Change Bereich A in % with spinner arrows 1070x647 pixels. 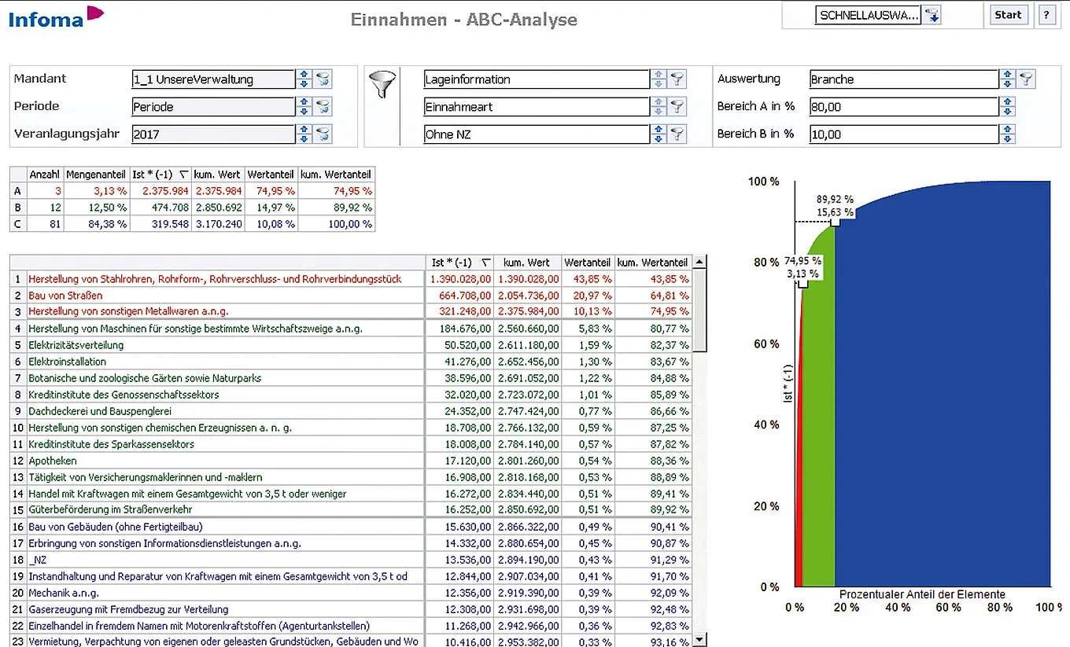pyautogui.click(x=1007, y=107)
